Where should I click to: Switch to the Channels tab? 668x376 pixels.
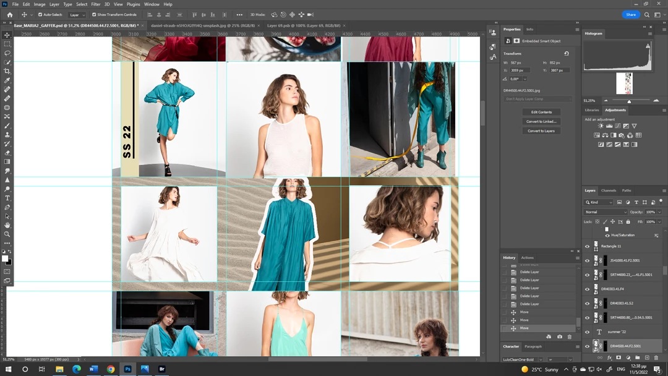[609, 190]
